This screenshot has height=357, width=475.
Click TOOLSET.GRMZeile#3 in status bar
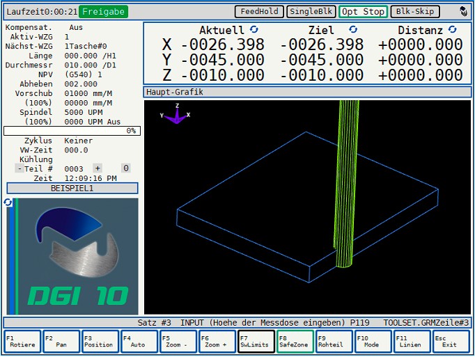426,322
